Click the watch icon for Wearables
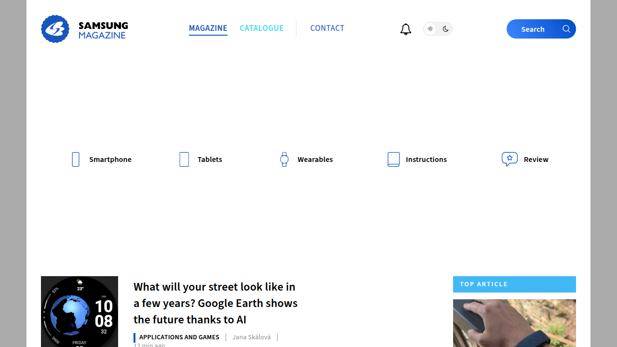Screen dimensions: 617x347 coord(284,160)
